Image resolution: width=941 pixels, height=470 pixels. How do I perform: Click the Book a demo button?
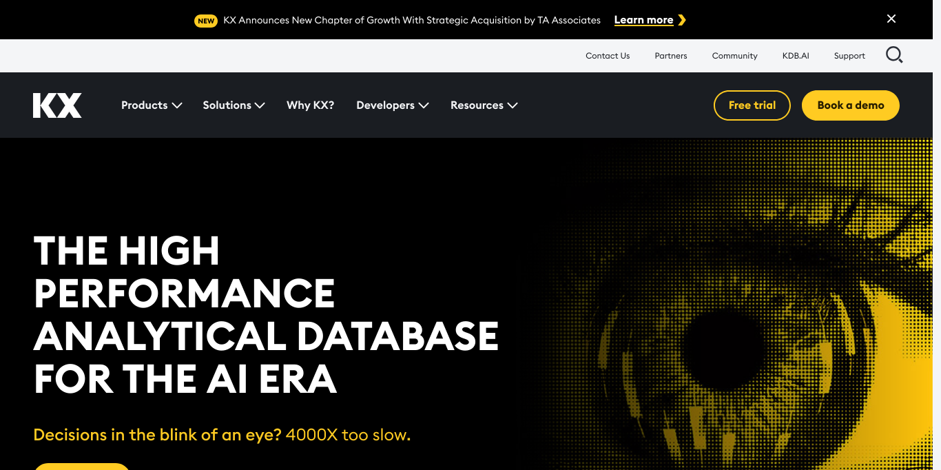point(850,105)
